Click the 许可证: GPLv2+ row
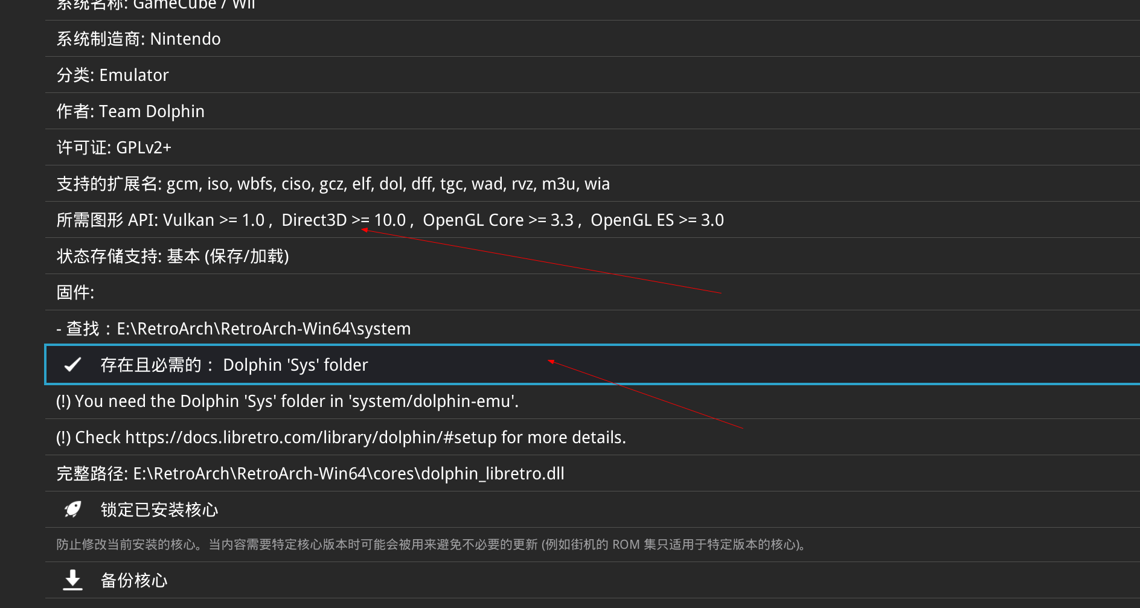 pos(592,147)
